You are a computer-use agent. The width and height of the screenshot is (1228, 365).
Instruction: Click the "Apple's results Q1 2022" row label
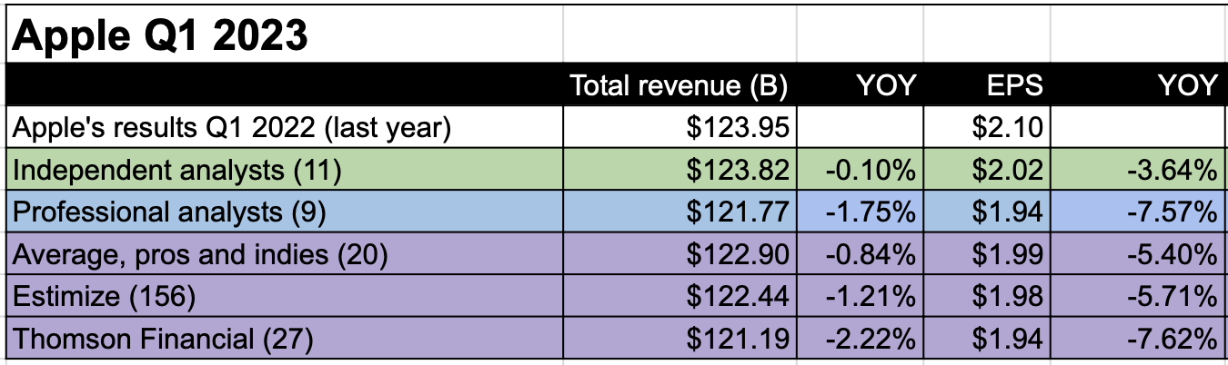(x=231, y=128)
